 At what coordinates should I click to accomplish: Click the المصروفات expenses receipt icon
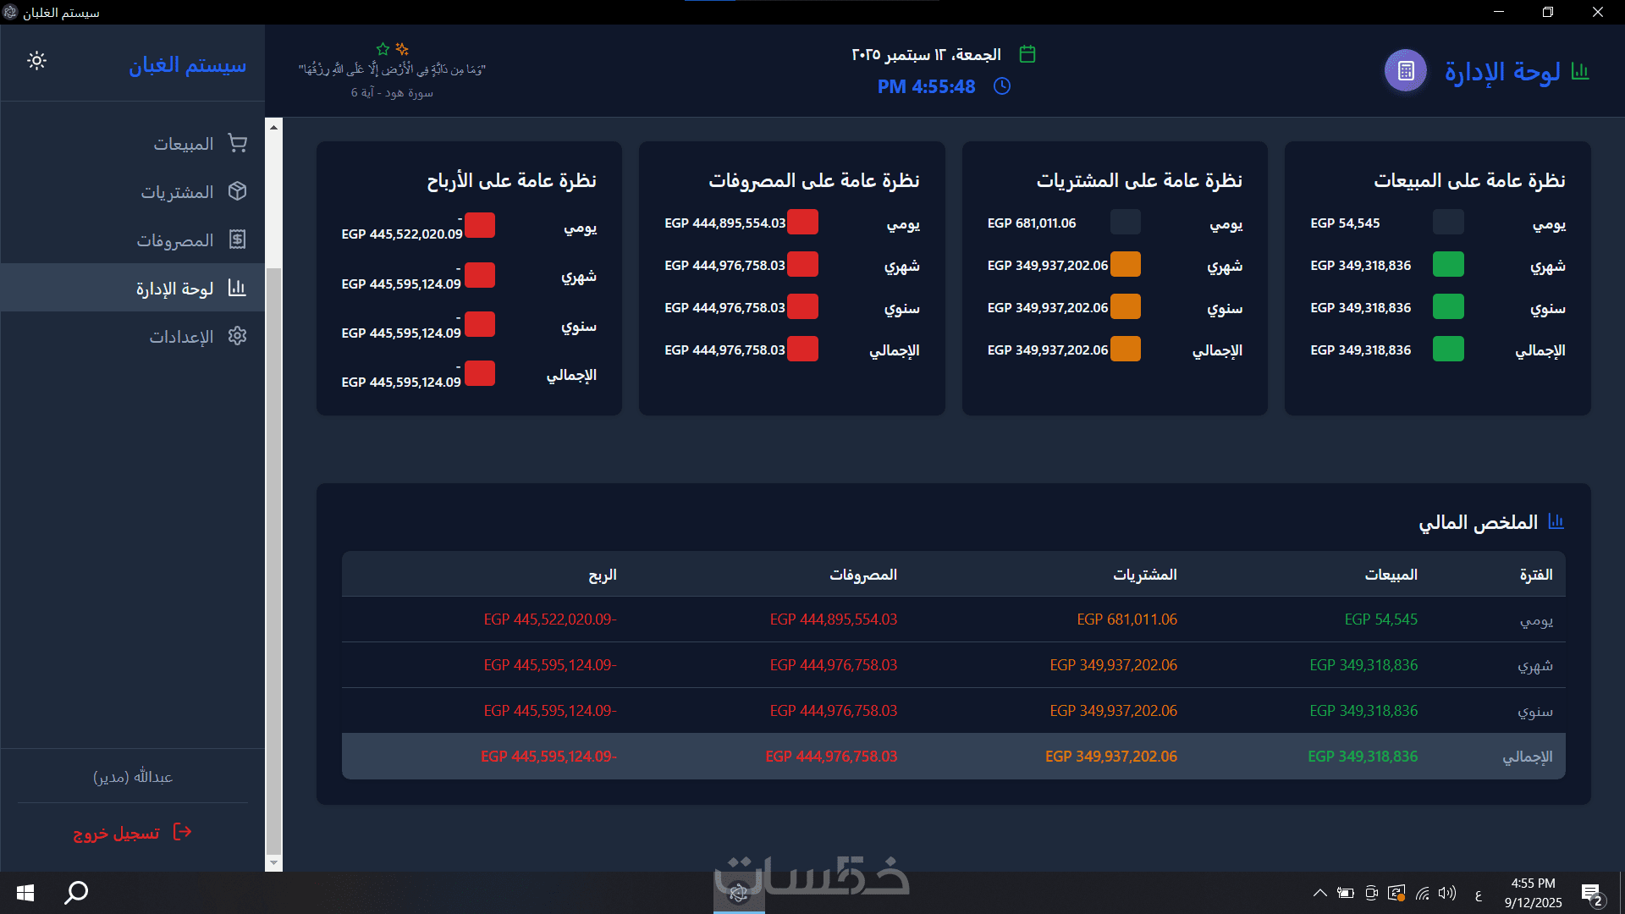(238, 240)
